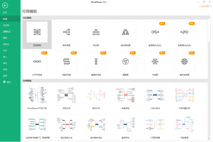
Task: Select 新建 (New) in the sidebar
Action: [x=10, y=19]
